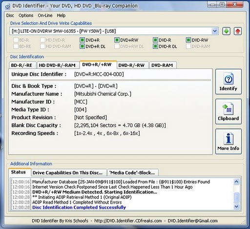Viewport: 250px width, 229px height.
Task: Open the 'Media Code'-Block tab
Action: click(x=133, y=172)
